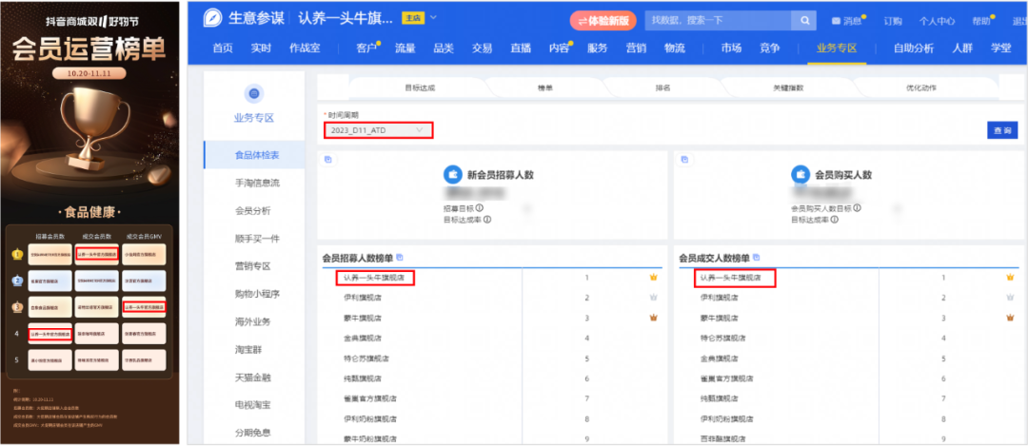Select 淘宝群 in left sidebar

click(248, 349)
